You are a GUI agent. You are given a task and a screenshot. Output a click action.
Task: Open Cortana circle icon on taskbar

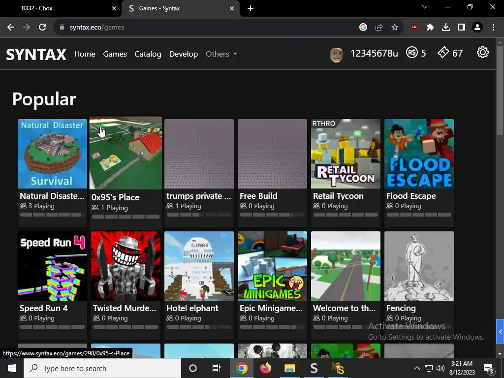coord(193,368)
